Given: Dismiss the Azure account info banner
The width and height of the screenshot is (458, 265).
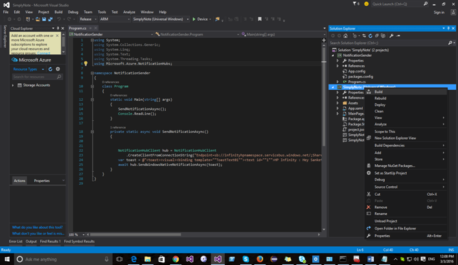Looking at the screenshot, I should tap(58, 36).
